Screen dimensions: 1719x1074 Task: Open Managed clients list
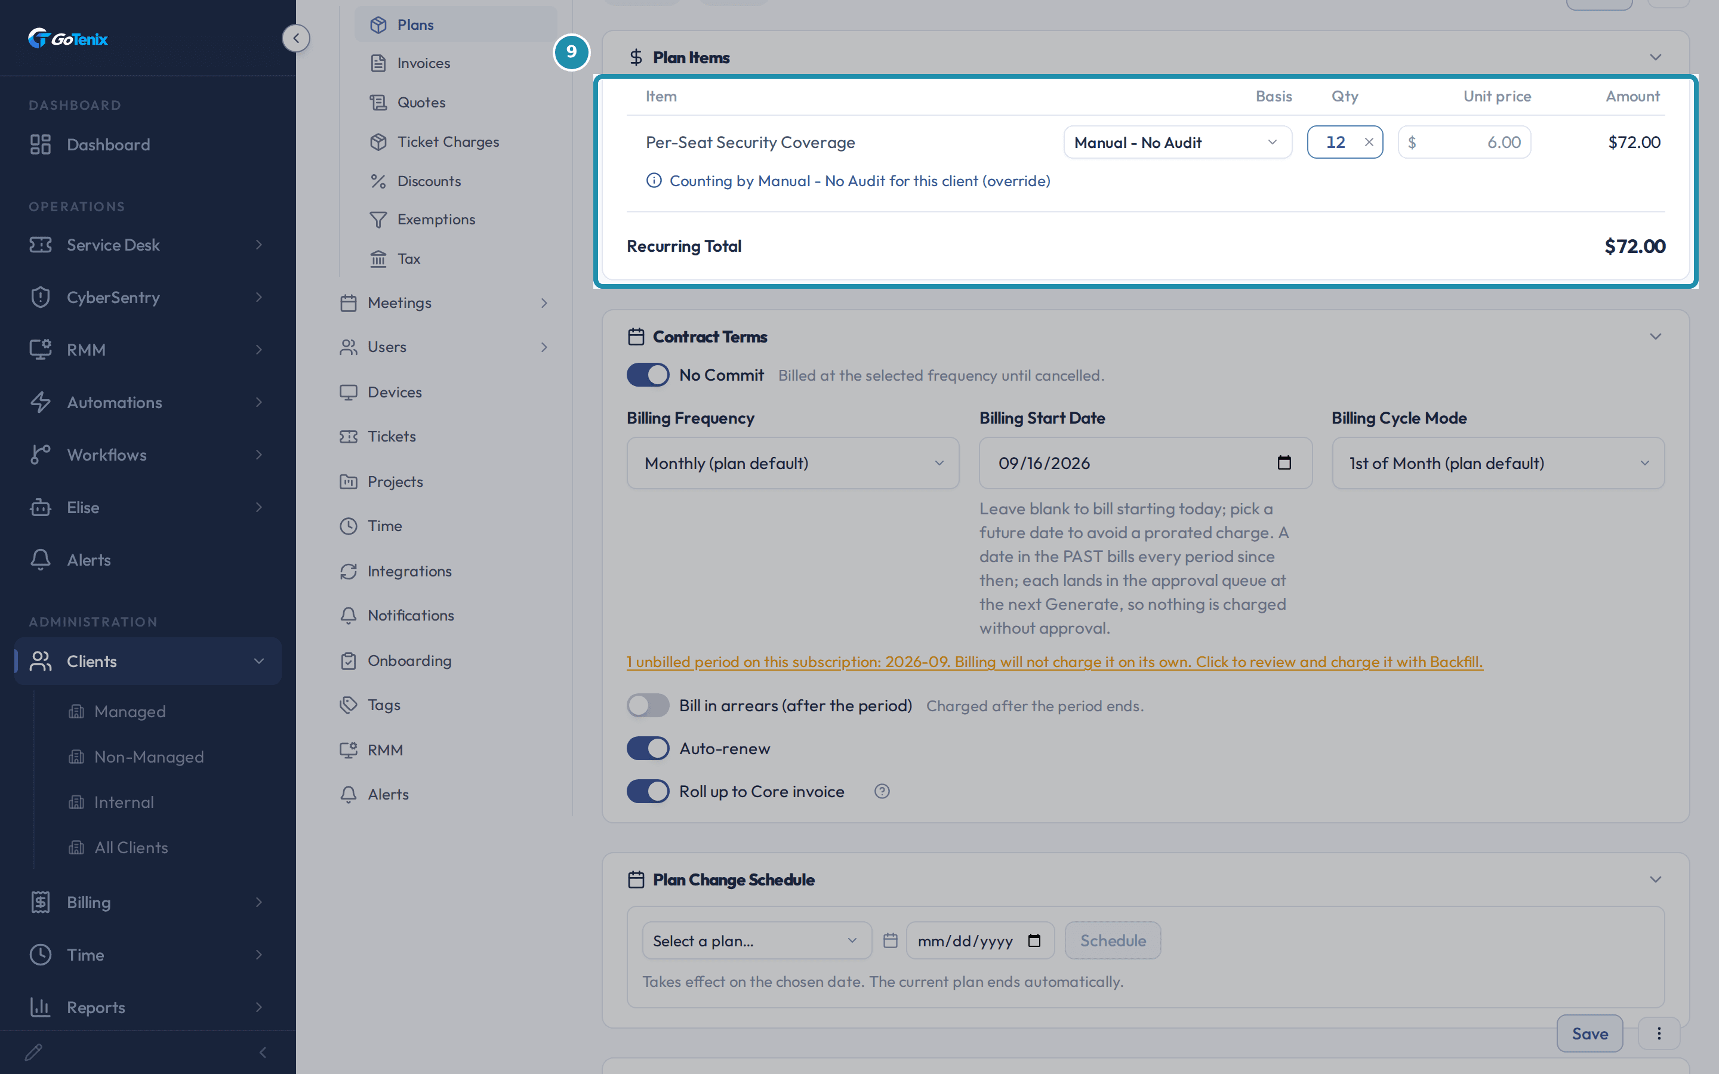(130, 711)
